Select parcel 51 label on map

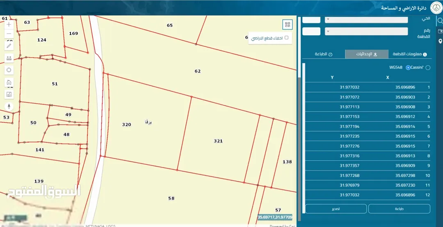tap(55, 84)
